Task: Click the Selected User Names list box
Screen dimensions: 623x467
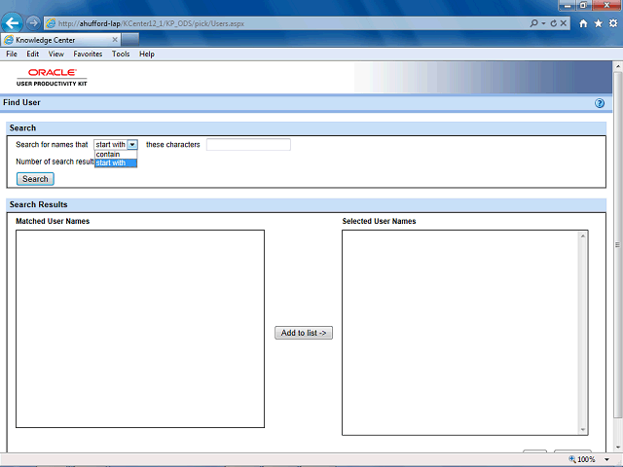Action: 465,333
